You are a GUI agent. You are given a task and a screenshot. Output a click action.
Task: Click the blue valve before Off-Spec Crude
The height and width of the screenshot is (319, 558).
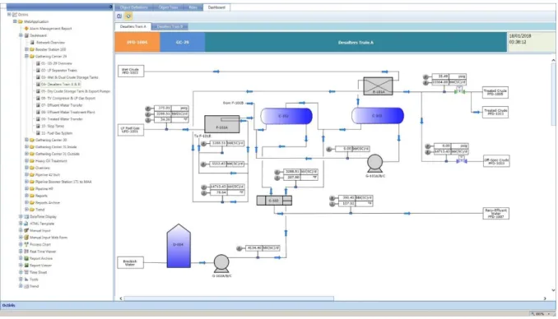point(462,160)
